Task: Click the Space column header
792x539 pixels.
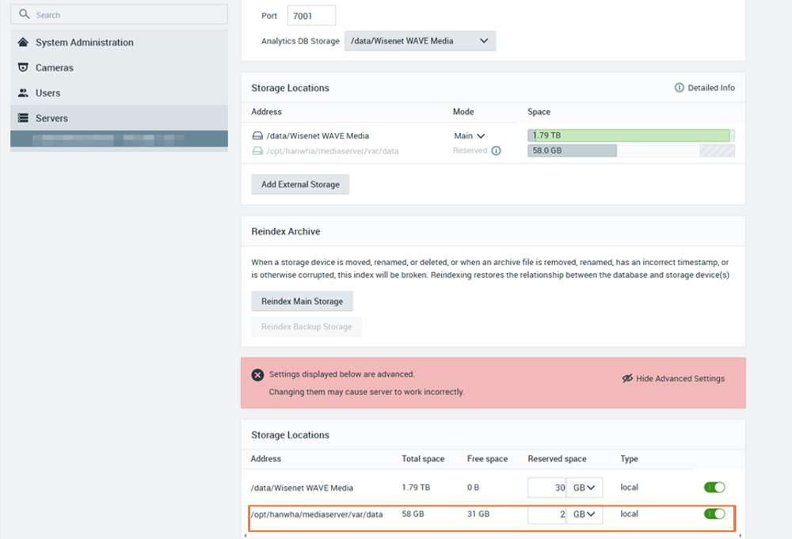Action: tap(539, 112)
